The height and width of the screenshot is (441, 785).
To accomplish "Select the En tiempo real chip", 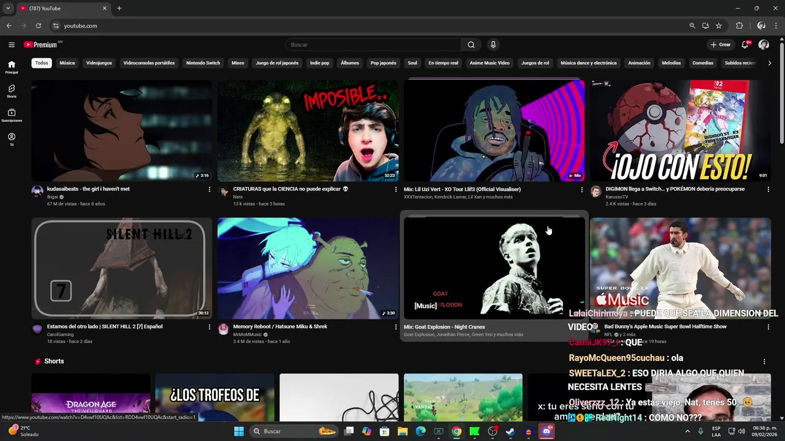I will click(x=443, y=63).
